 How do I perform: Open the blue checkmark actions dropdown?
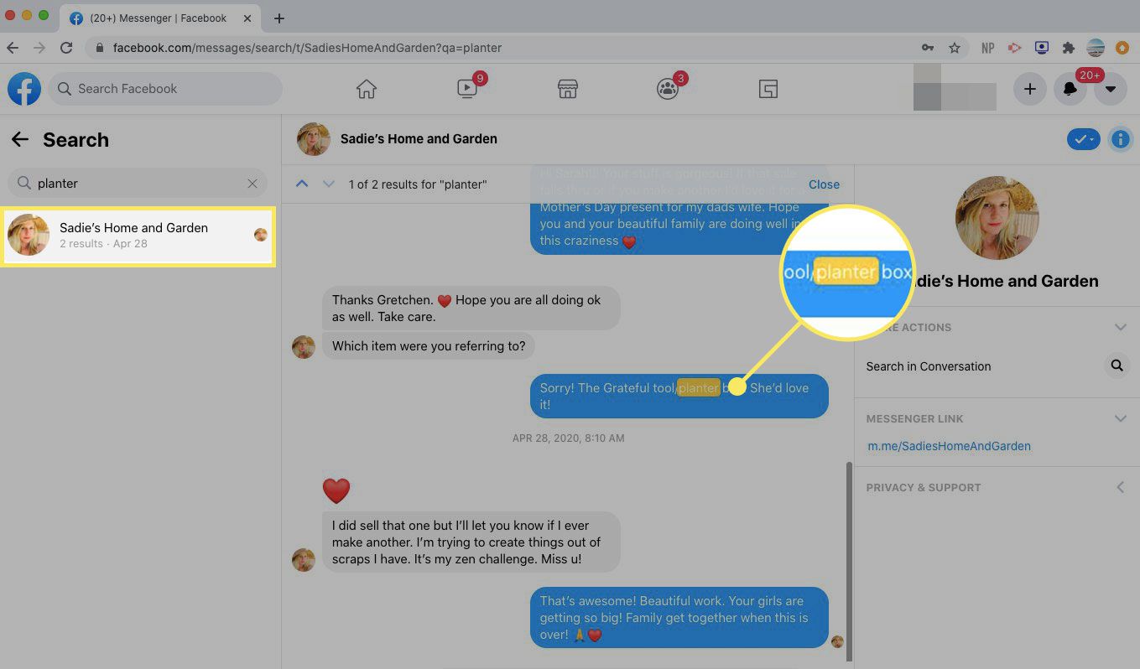pyautogui.click(x=1084, y=139)
